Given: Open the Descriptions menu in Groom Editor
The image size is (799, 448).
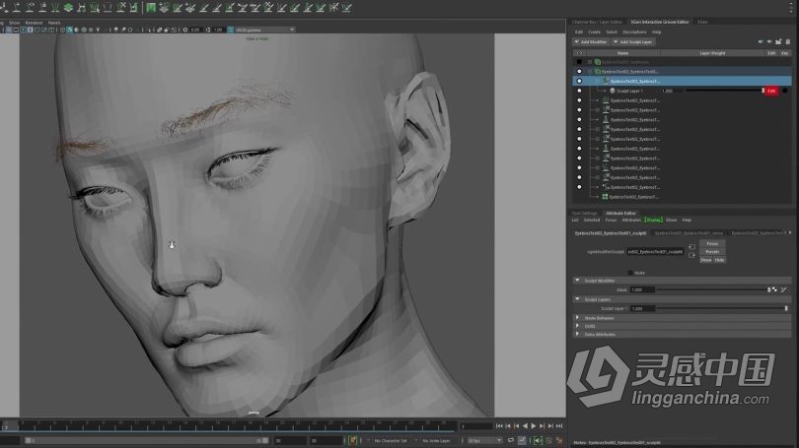Looking at the screenshot, I should click(x=634, y=32).
